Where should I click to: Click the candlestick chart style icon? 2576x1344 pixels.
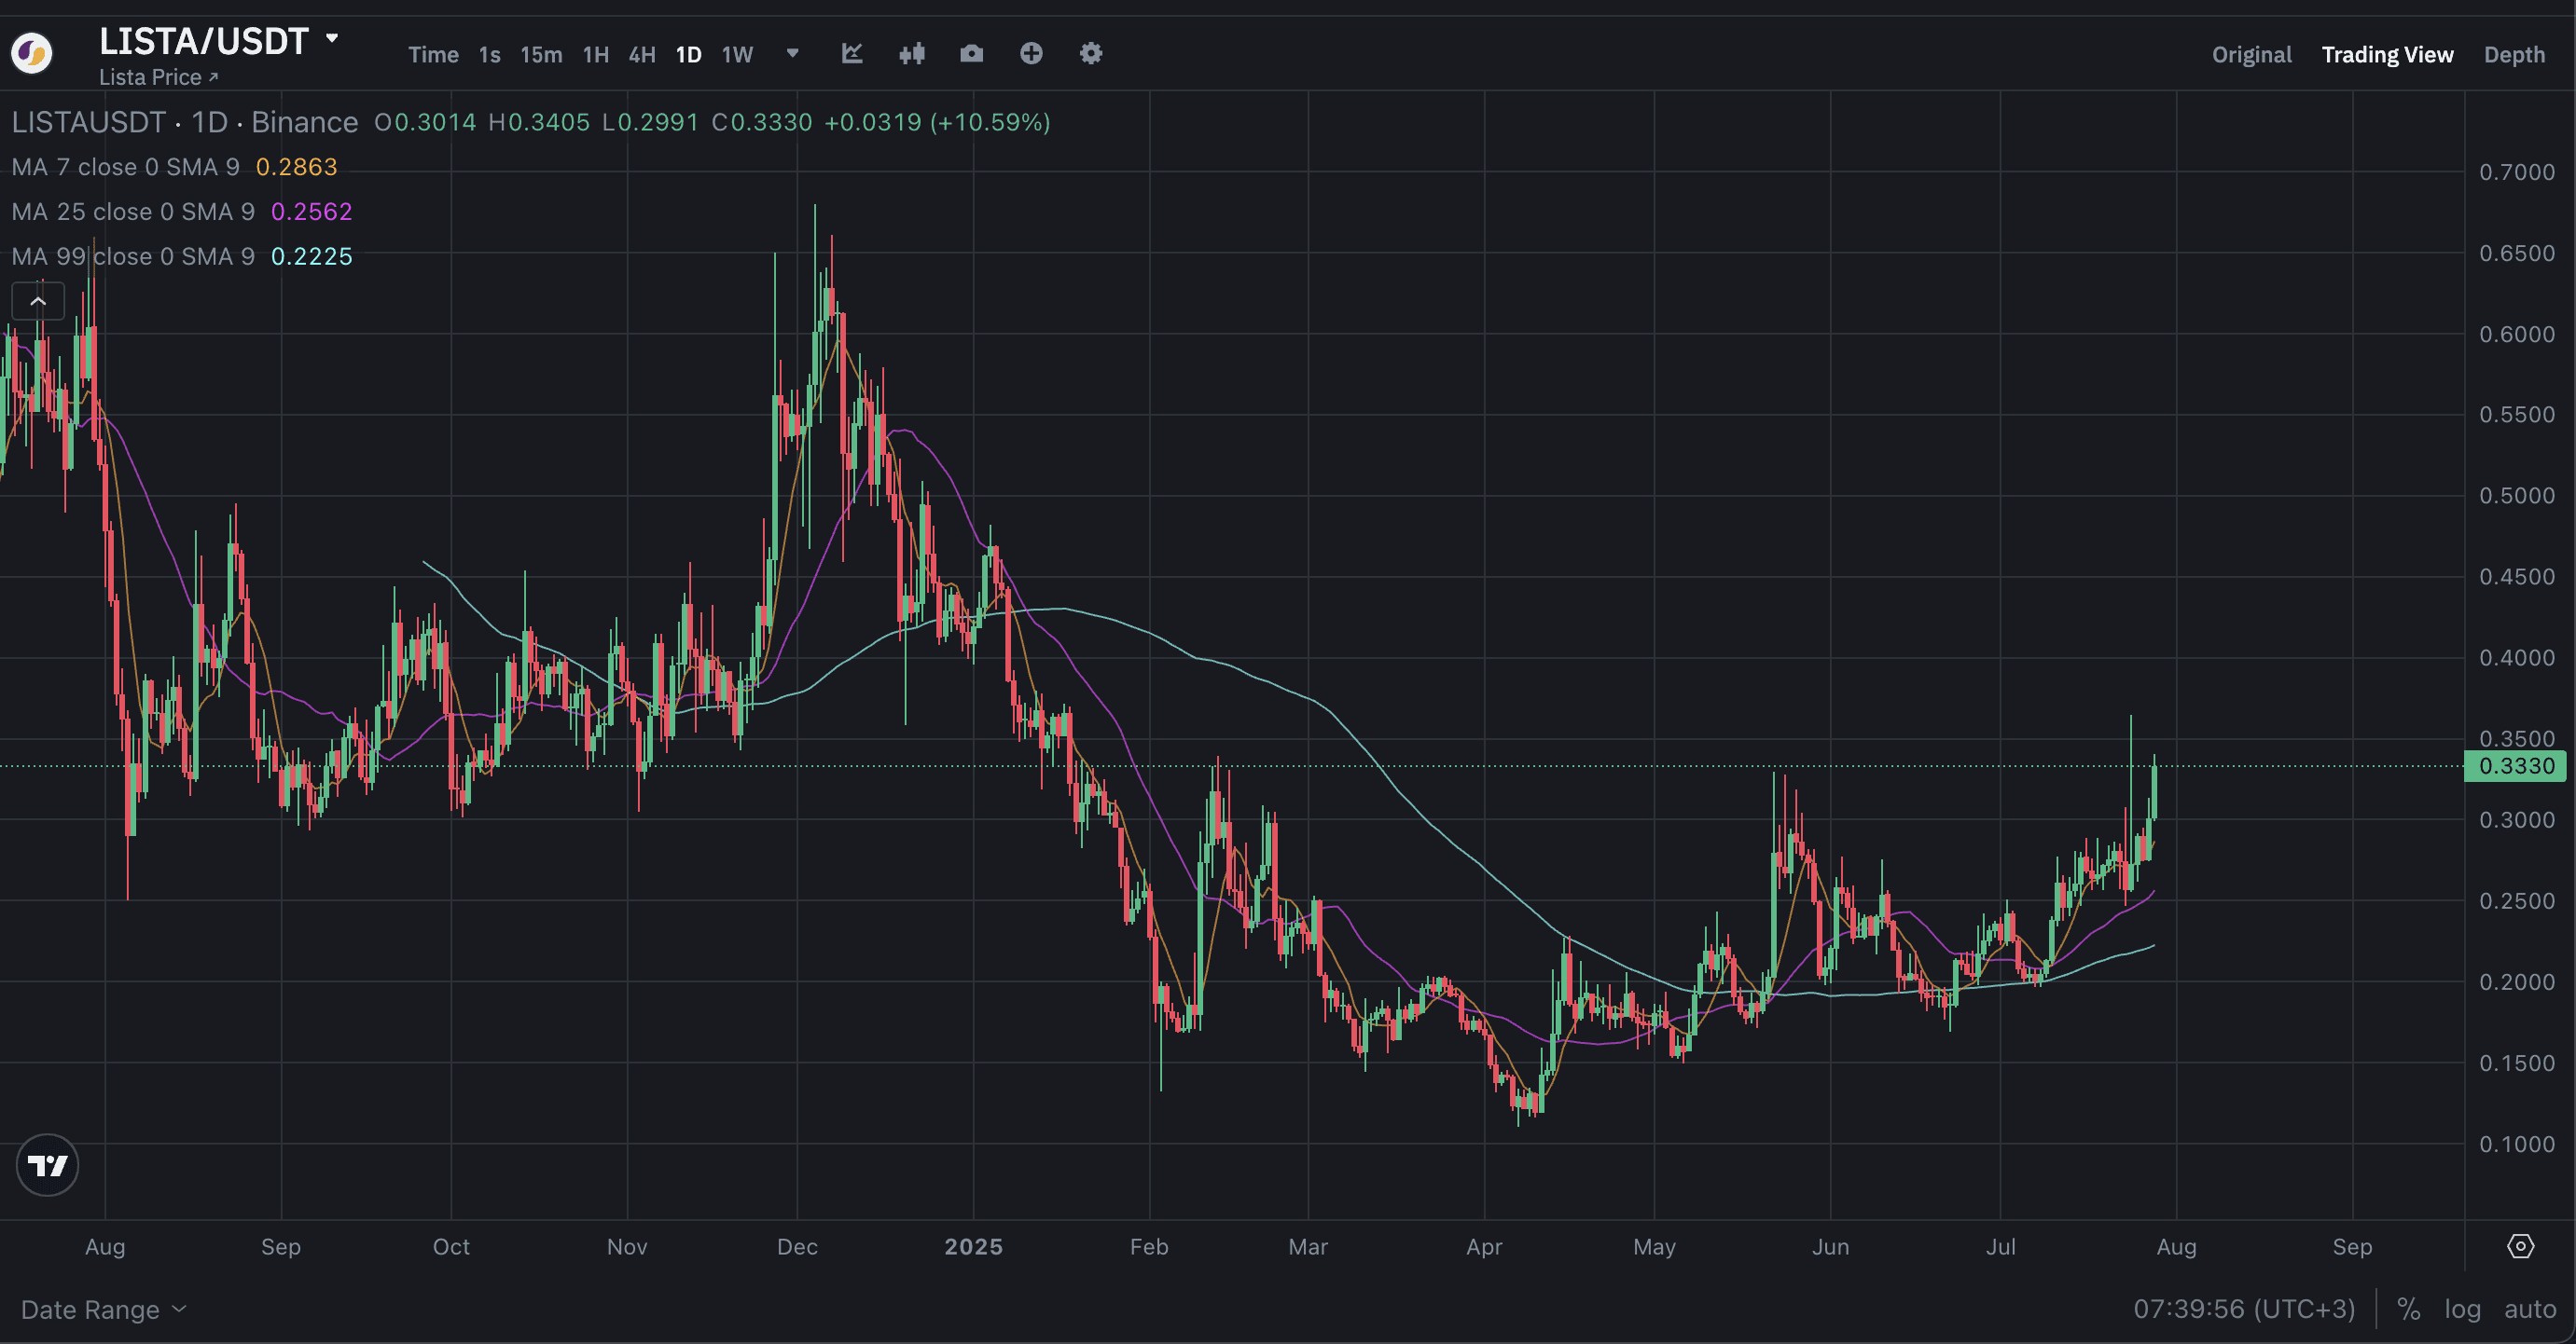[911, 54]
